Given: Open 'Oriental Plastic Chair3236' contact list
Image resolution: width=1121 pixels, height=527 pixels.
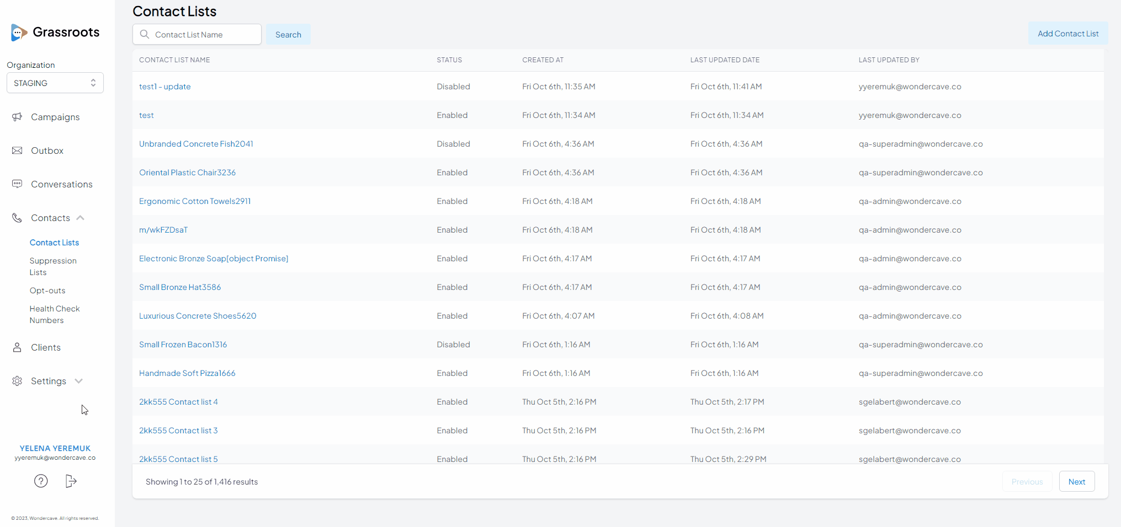Looking at the screenshot, I should 187,173.
